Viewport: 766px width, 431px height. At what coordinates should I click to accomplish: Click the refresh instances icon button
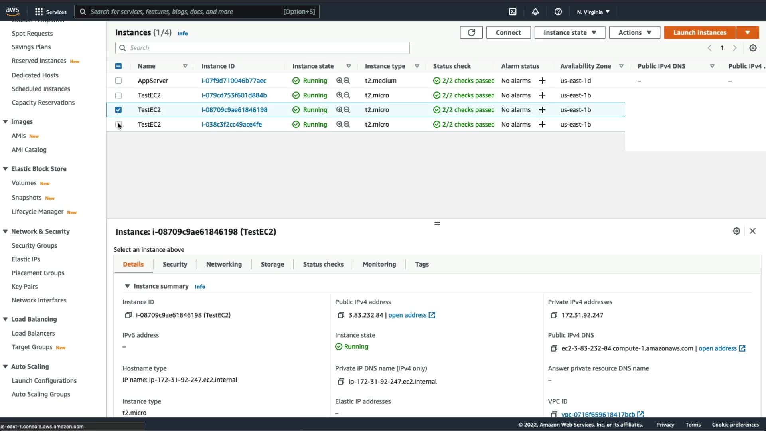(x=471, y=32)
